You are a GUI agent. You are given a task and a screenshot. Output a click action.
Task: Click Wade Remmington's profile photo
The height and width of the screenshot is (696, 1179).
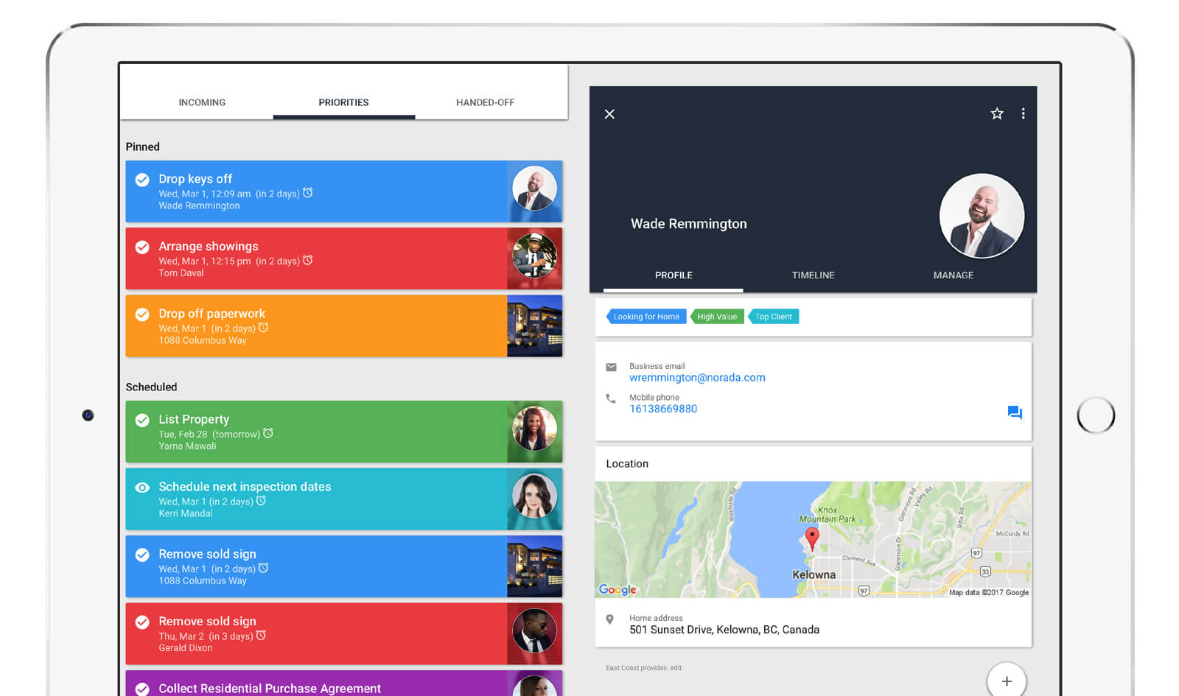click(x=982, y=216)
